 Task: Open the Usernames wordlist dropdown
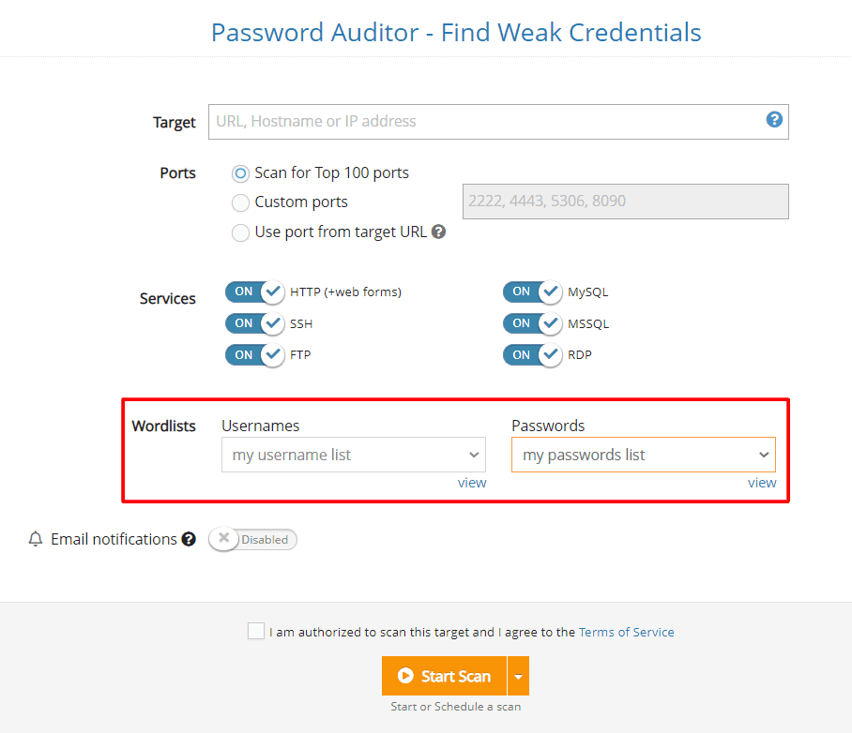[x=353, y=455]
